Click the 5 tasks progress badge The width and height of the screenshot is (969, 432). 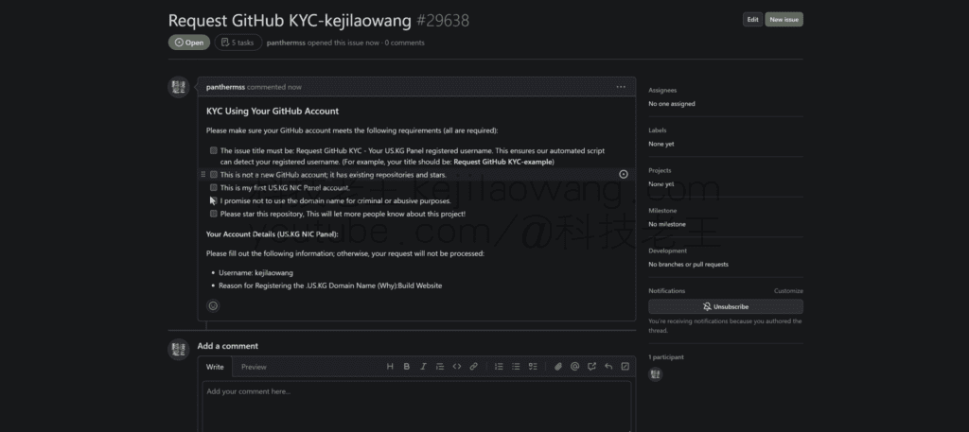(238, 43)
